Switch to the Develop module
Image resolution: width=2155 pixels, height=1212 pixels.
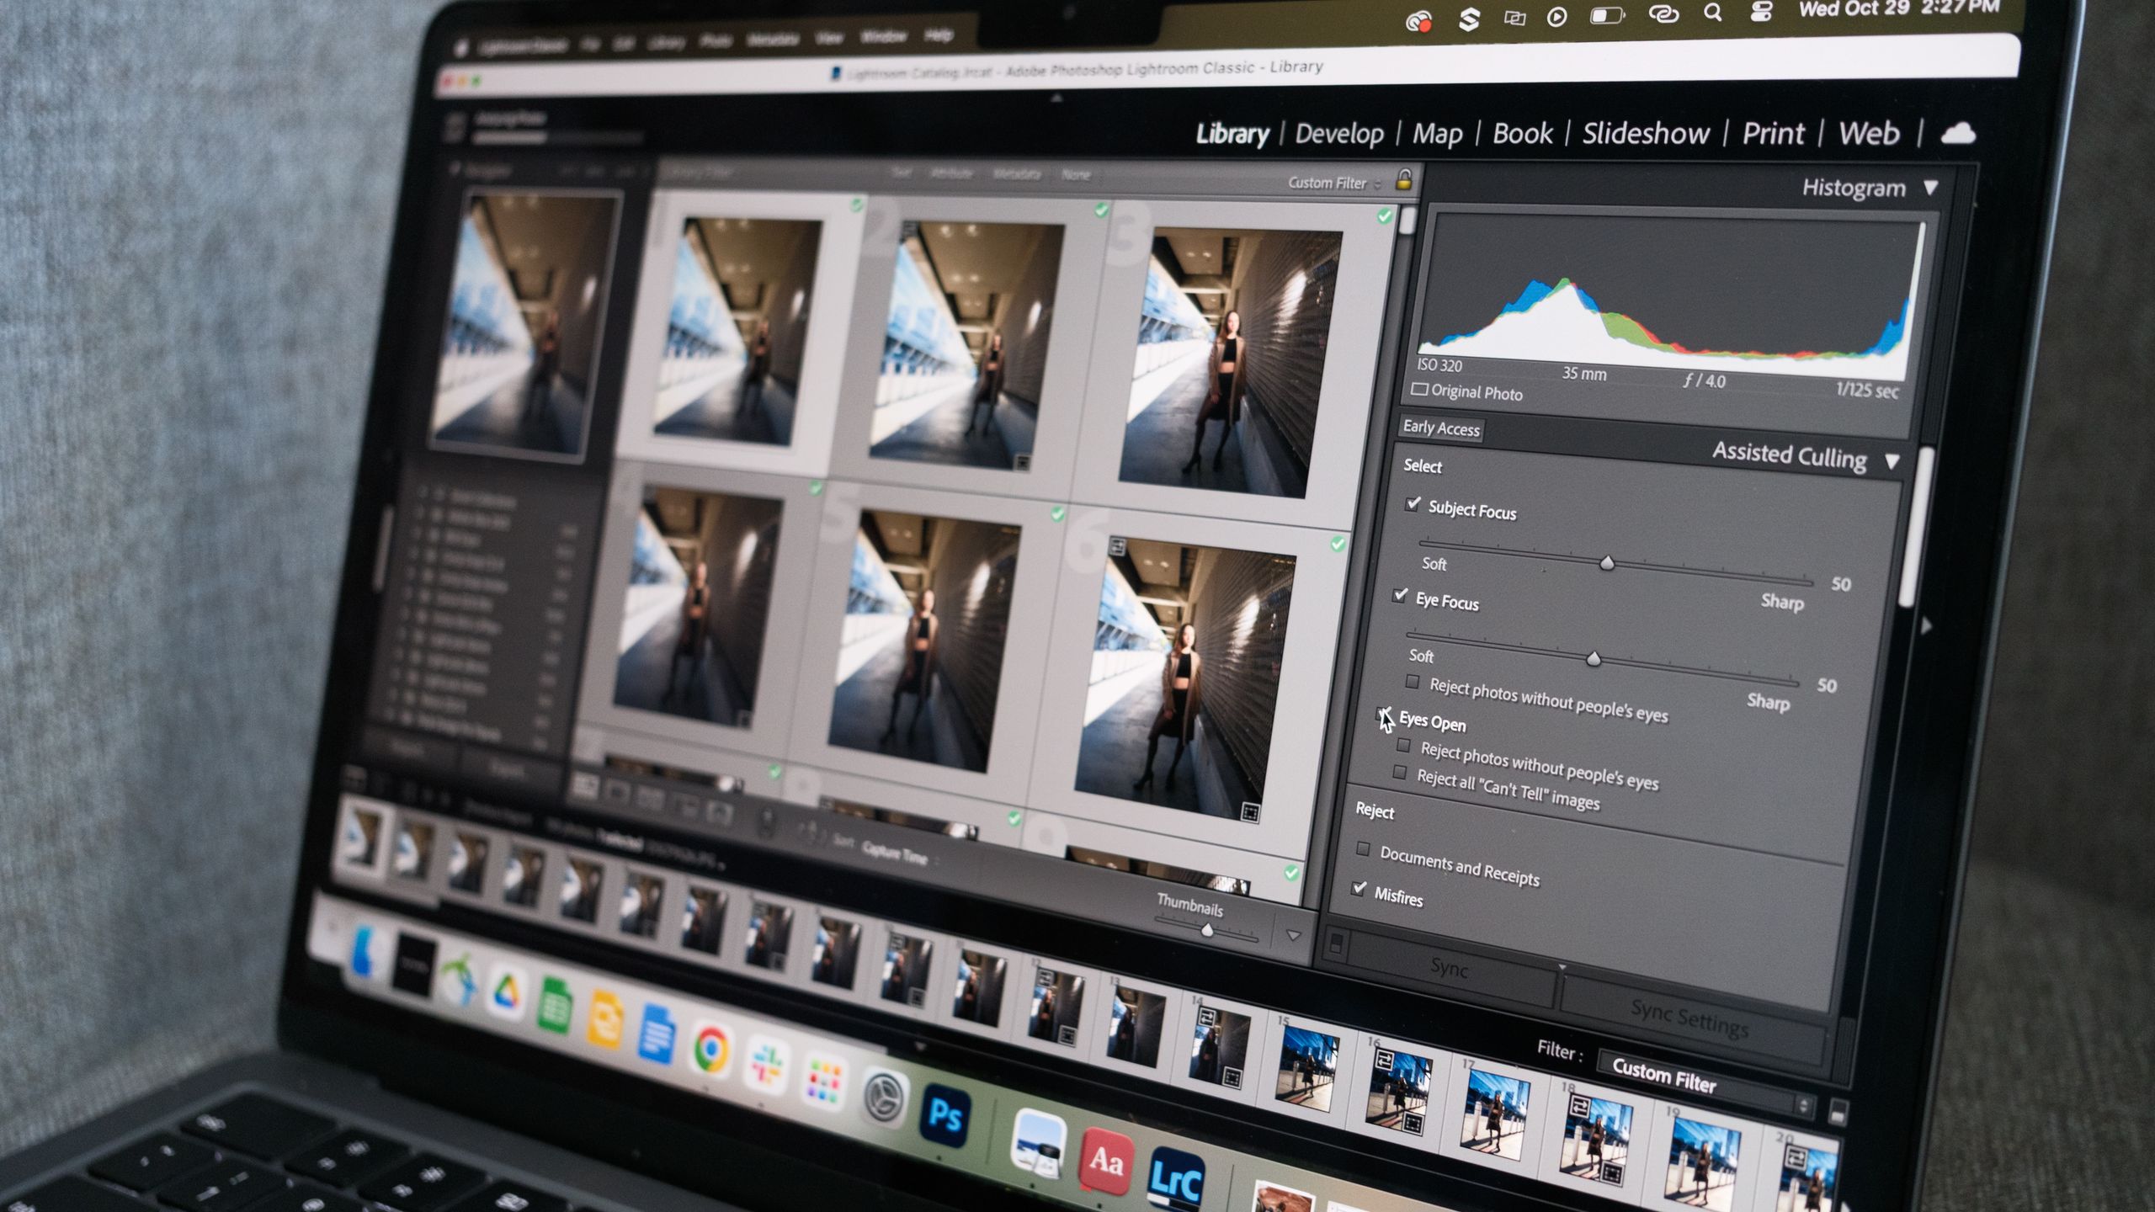pyautogui.click(x=1338, y=132)
